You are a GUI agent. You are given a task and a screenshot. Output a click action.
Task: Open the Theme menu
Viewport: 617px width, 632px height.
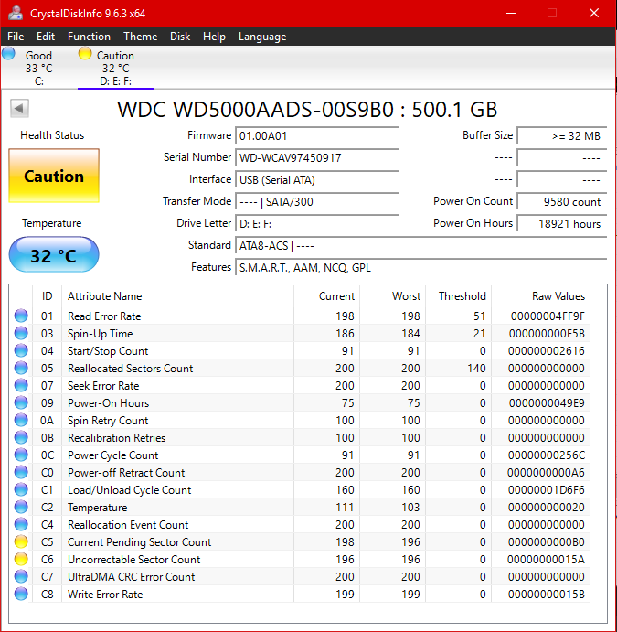141,37
